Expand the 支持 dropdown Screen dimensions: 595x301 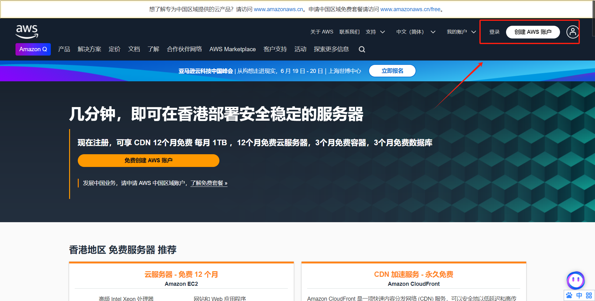coord(375,32)
